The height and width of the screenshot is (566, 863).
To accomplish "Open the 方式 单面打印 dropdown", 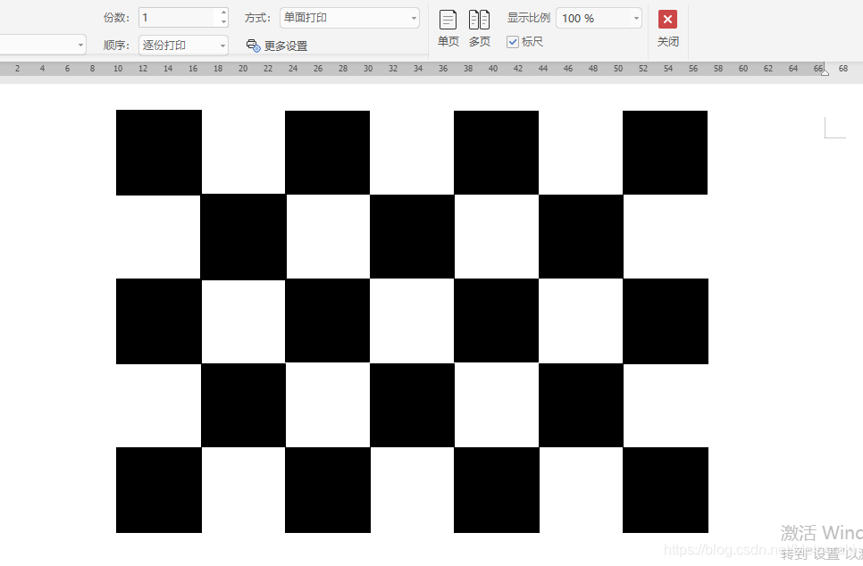I will (x=349, y=18).
